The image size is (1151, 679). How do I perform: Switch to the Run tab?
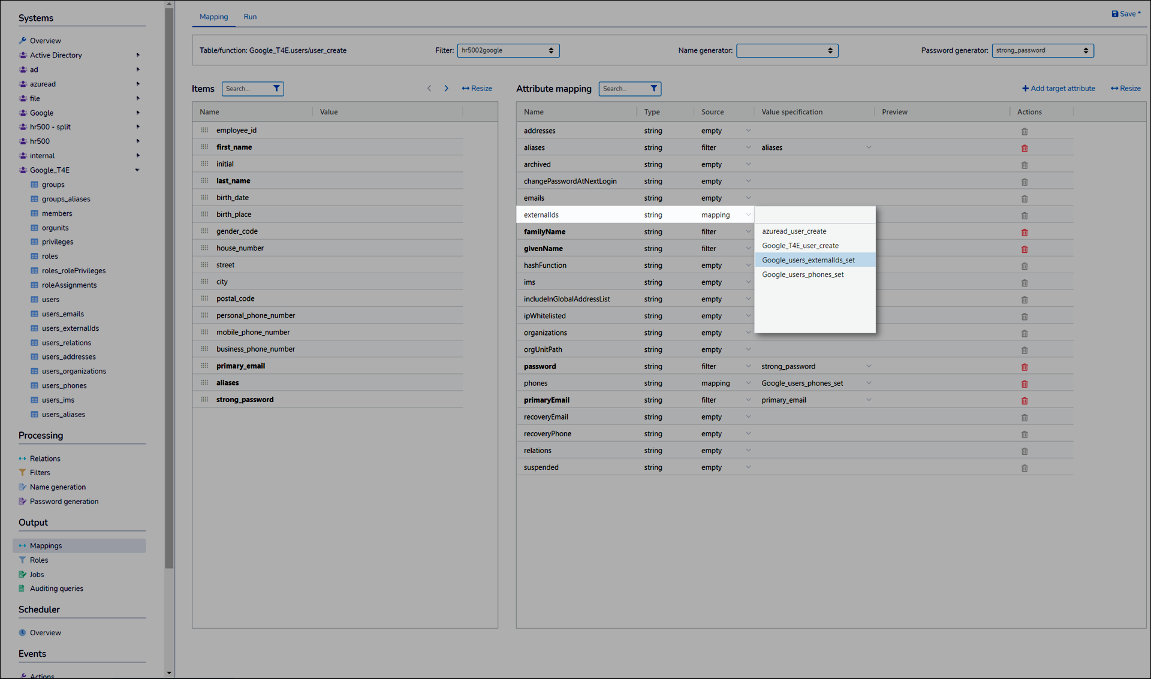[x=250, y=17]
